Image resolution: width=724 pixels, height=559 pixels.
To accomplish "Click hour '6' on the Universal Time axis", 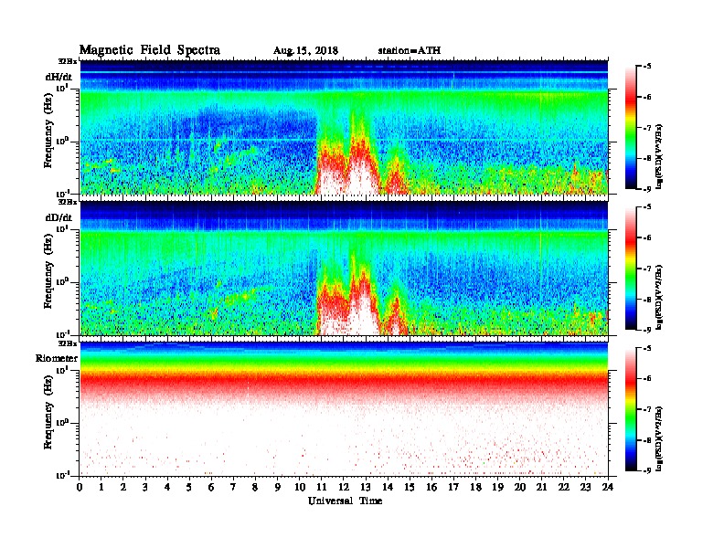I will (x=211, y=487).
